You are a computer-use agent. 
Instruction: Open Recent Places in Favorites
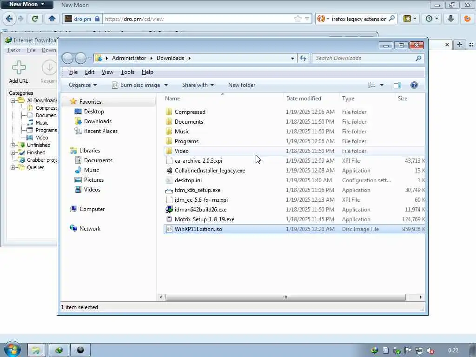point(100,131)
